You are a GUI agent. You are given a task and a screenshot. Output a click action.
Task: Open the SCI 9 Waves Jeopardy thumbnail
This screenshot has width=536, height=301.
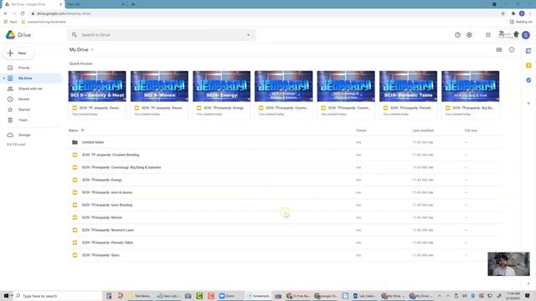tap(159, 86)
